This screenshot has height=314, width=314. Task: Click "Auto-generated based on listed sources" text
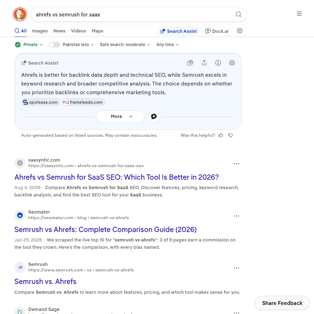click(63, 135)
